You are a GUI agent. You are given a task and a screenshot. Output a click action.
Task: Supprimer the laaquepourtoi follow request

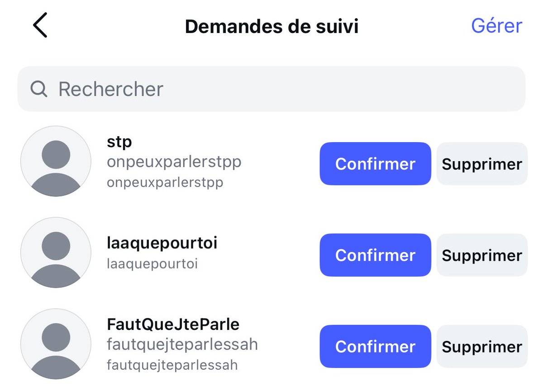point(482,255)
